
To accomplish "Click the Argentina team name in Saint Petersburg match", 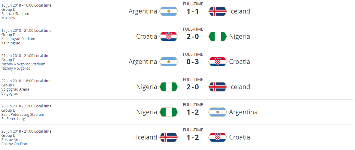I will pyautogui.click(x=243, y=112).
